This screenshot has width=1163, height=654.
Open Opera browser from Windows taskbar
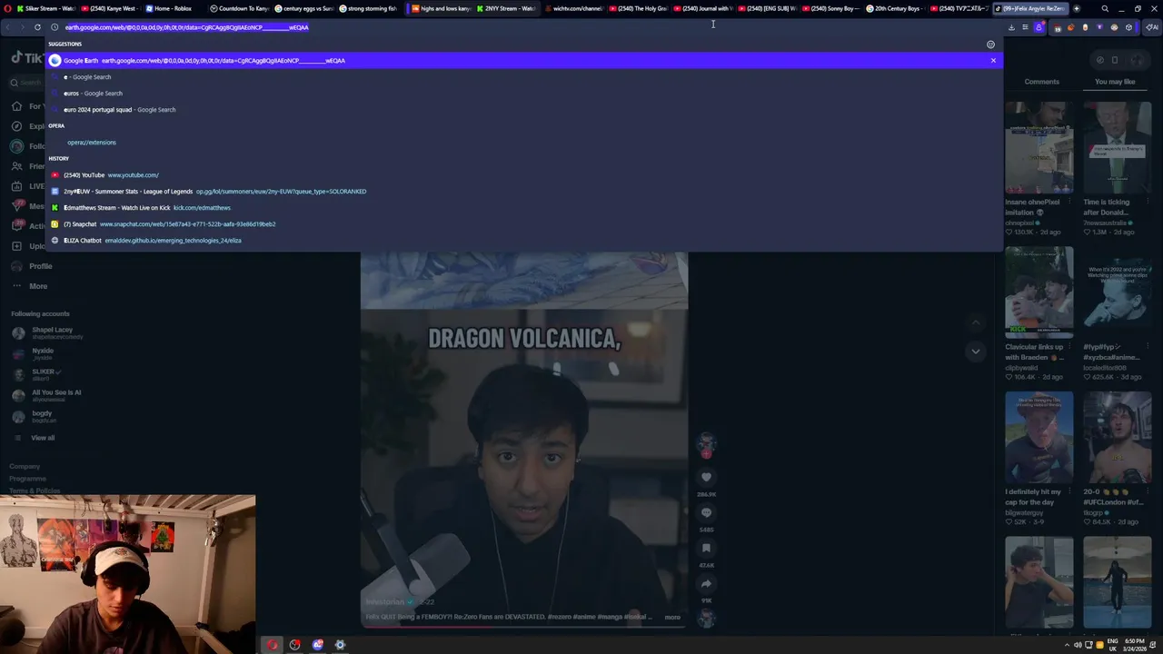click(272, 645)
